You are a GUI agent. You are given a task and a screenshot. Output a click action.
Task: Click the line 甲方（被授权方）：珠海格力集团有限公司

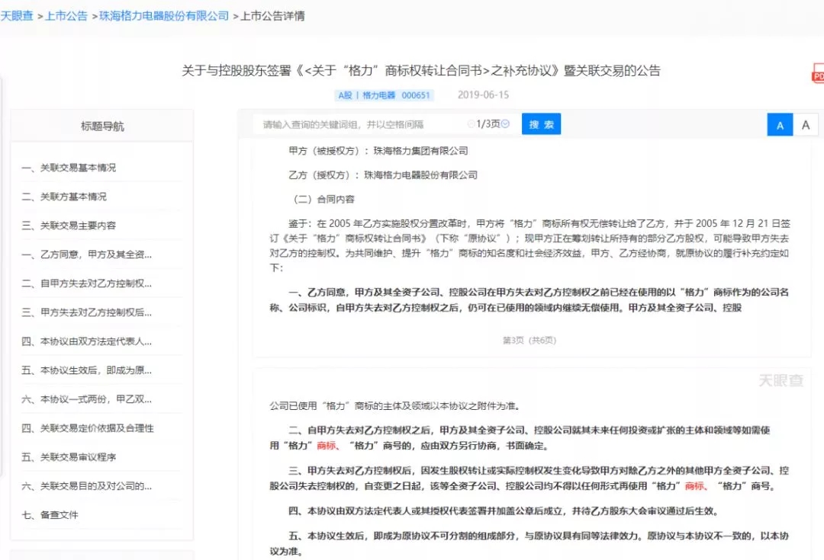pyautogui.click(x=378, y=151)
